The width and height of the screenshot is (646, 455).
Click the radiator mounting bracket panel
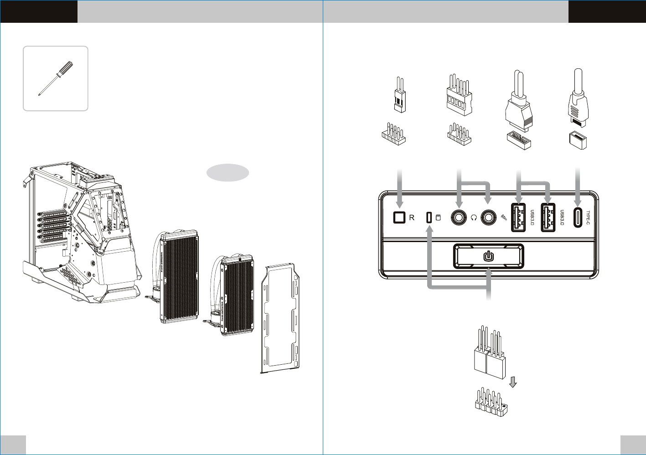281,319
